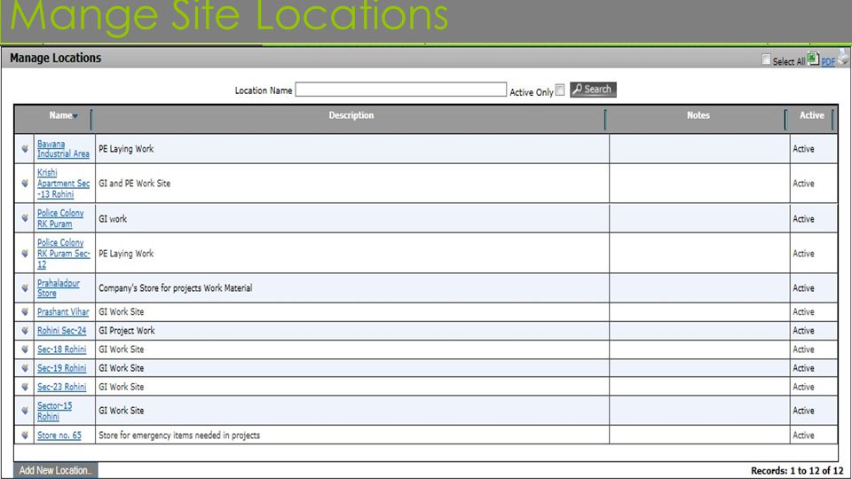The height and width of the screenshot is (479, 852).
Task: Click row icon beside Bawana Industrial Area
Action: 25,149
